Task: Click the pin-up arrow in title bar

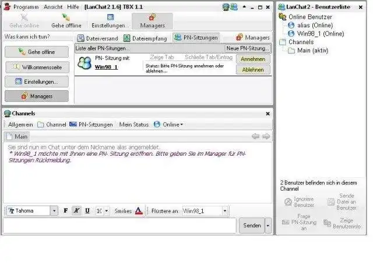Action: pos(244,7)
